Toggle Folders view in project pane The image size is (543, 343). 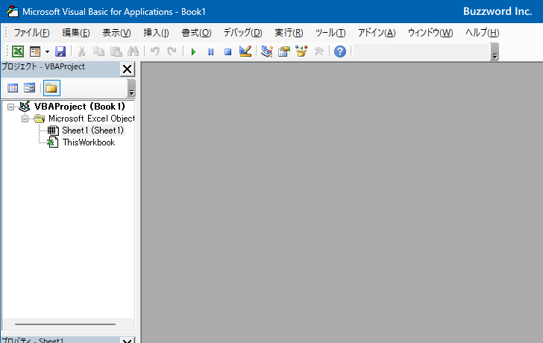coord(51,88)
